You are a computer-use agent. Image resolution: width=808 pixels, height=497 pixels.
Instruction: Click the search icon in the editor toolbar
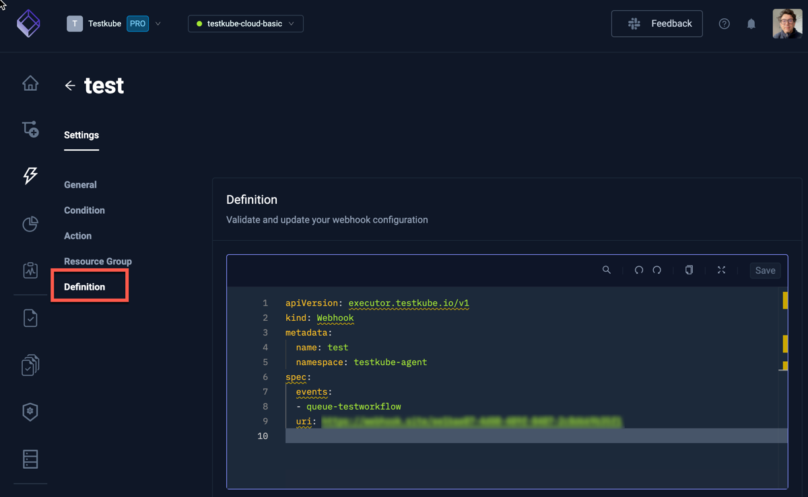pyautogui.click(x=606, y=270)
